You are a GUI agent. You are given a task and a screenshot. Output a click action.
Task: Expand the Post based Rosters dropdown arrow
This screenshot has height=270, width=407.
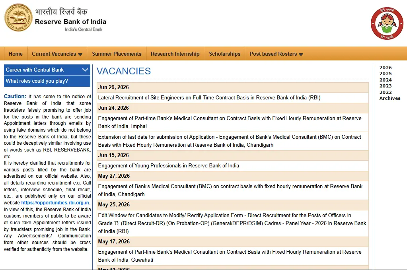[x=301, y=54]
